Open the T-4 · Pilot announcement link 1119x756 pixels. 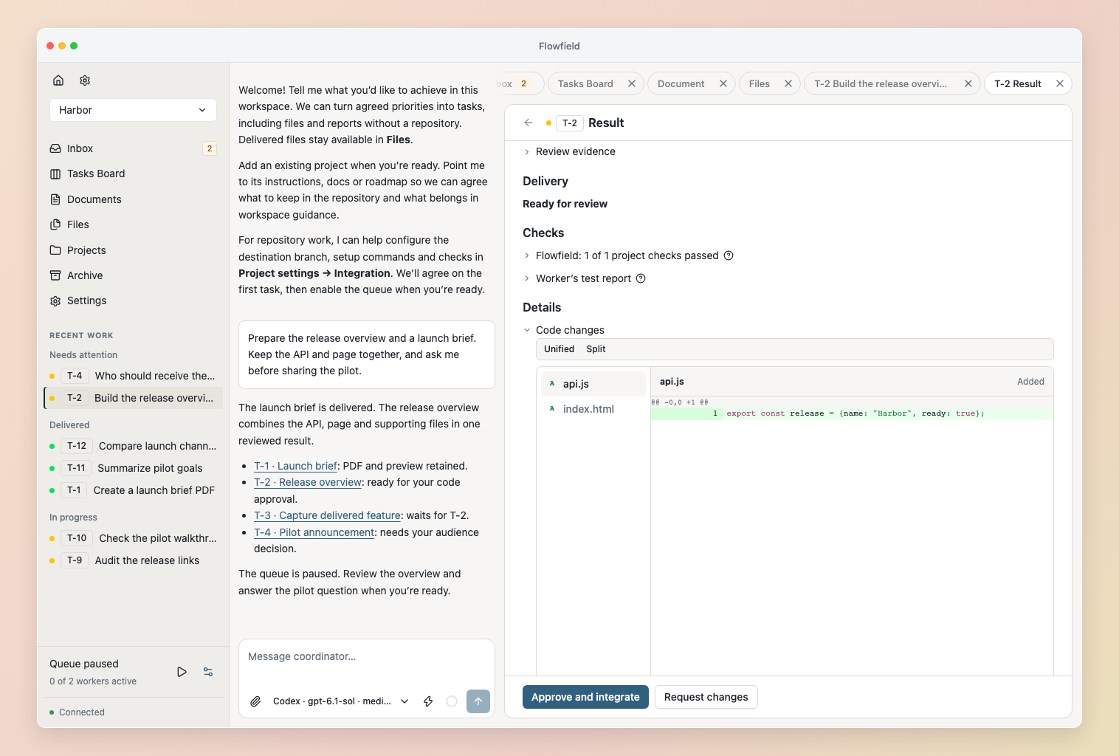[314, 532]
